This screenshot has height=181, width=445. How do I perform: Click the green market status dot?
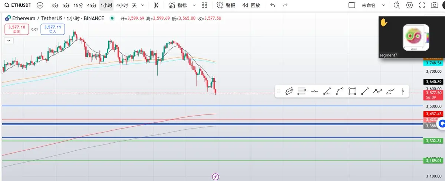(112, 18)
